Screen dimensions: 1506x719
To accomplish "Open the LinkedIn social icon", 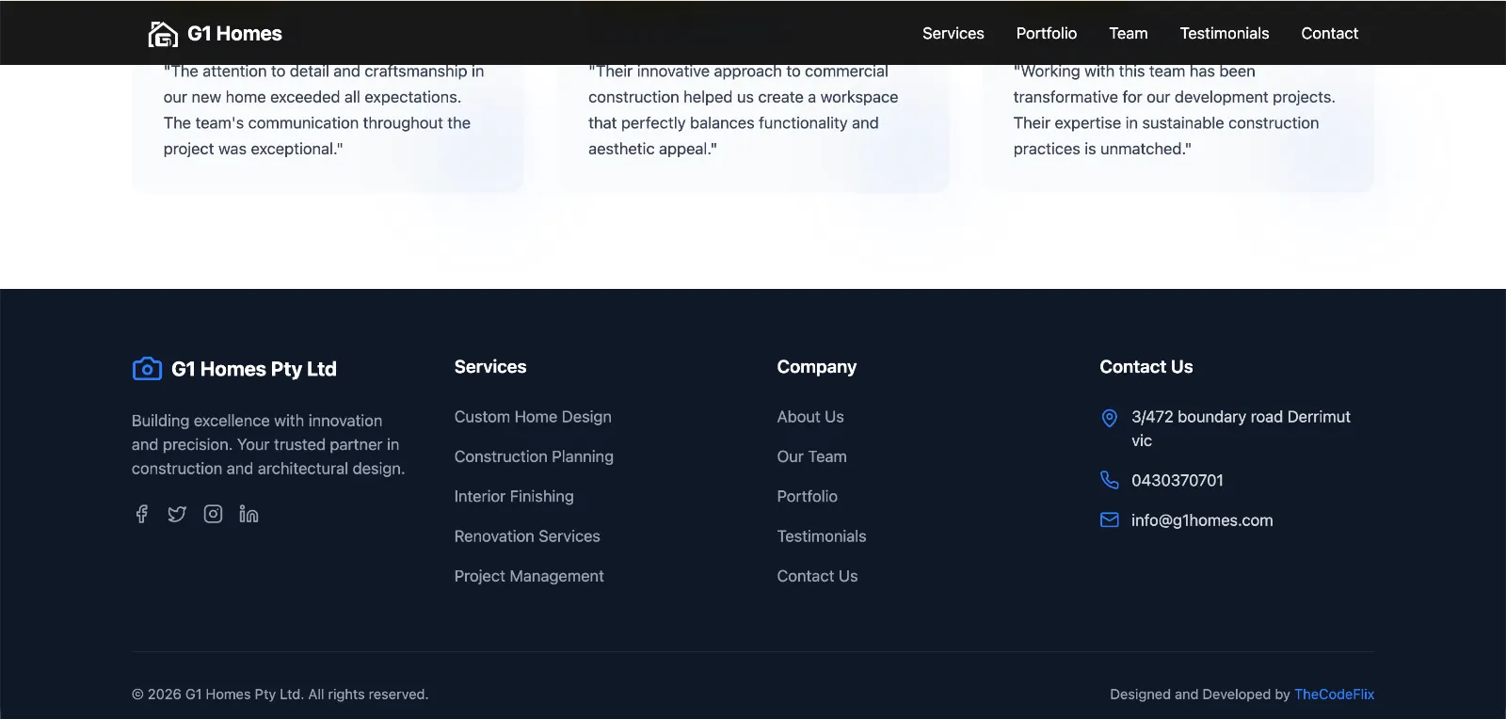I will coord(248,514).
